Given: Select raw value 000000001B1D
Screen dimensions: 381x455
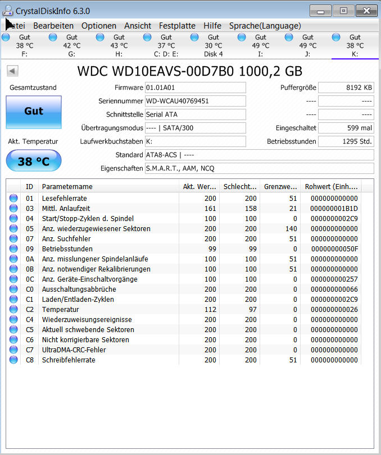Looking at the screenshot, I should (x=334, y=208).
